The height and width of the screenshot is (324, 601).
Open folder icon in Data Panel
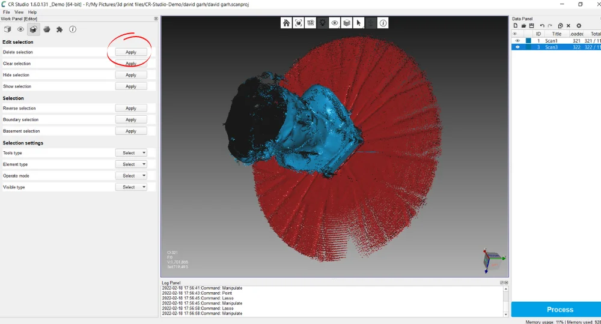523,26
